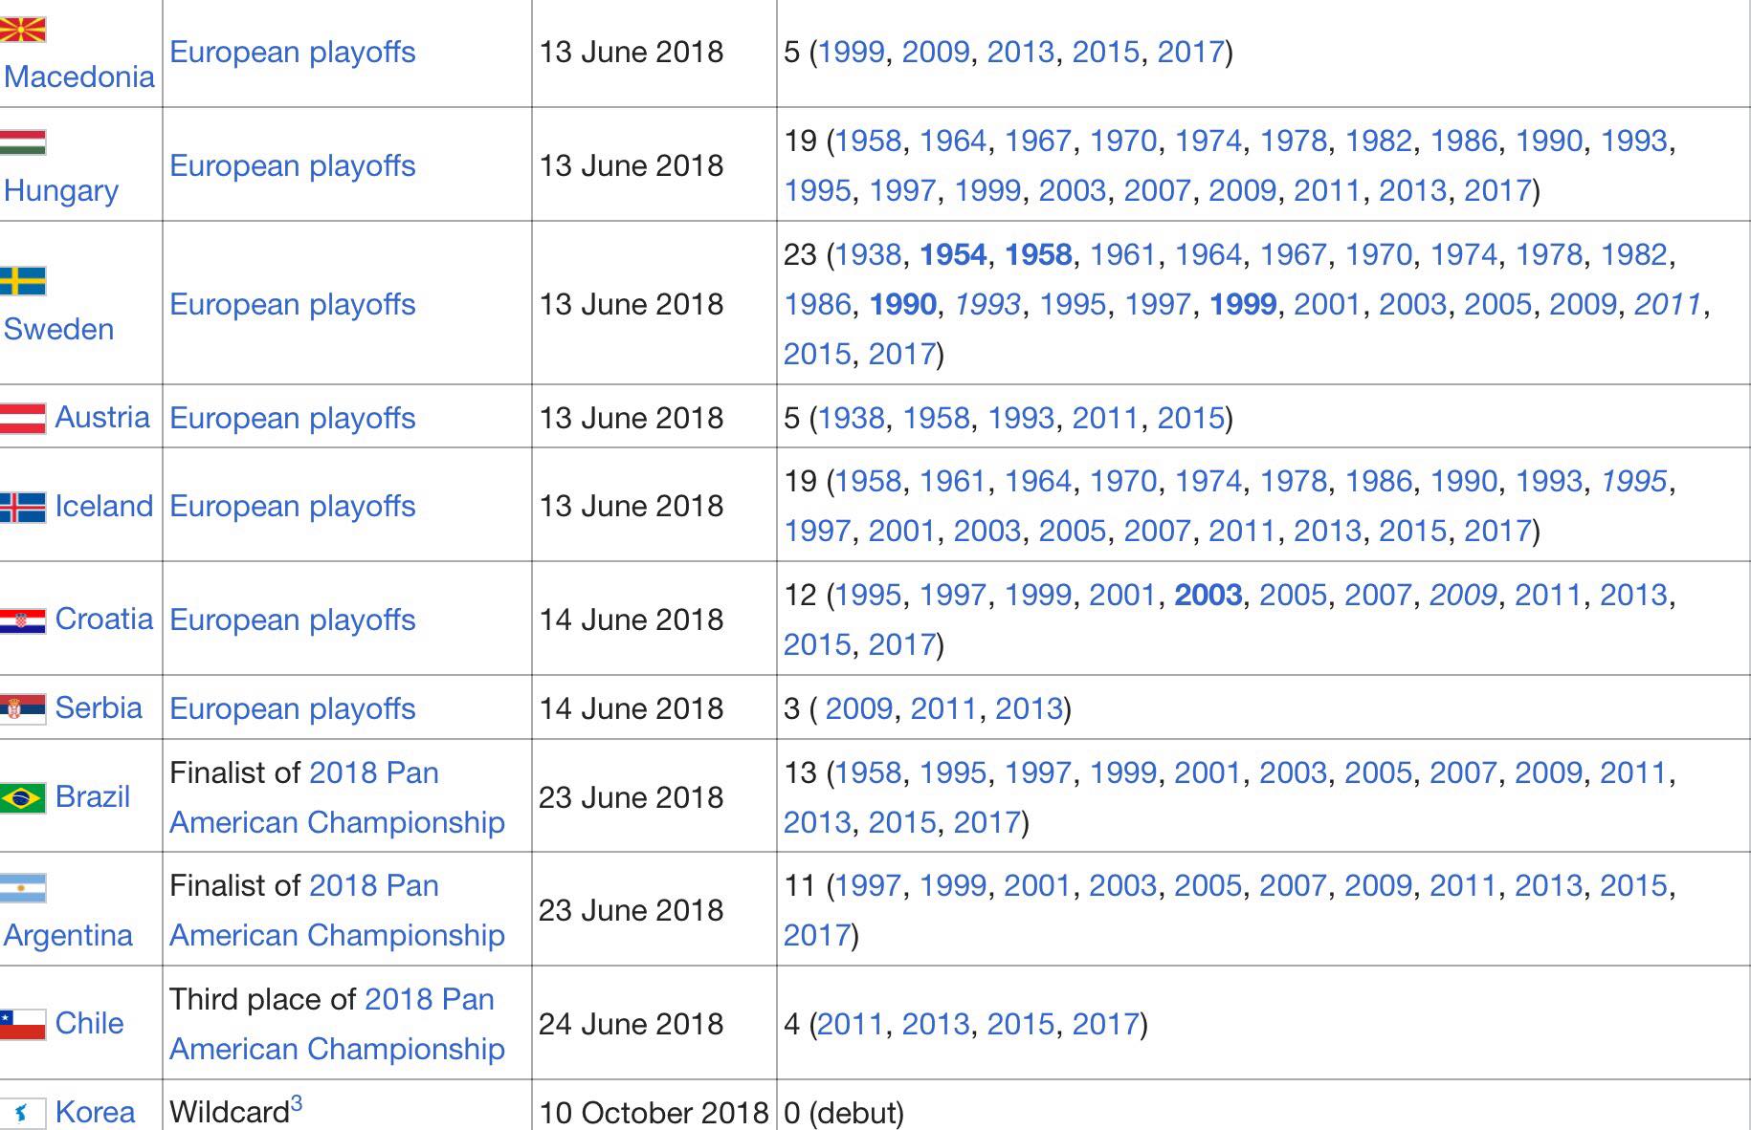
Task: Click the Chile flag icon
Action: pos(23,1024)
